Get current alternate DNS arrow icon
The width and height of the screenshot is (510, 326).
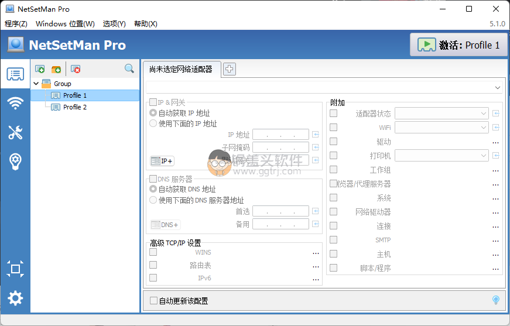(x=316, y=224)
